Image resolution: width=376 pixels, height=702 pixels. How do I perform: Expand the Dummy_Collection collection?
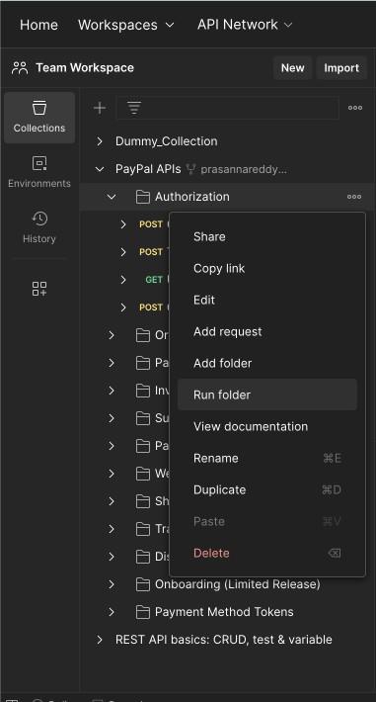pos(100,141)
